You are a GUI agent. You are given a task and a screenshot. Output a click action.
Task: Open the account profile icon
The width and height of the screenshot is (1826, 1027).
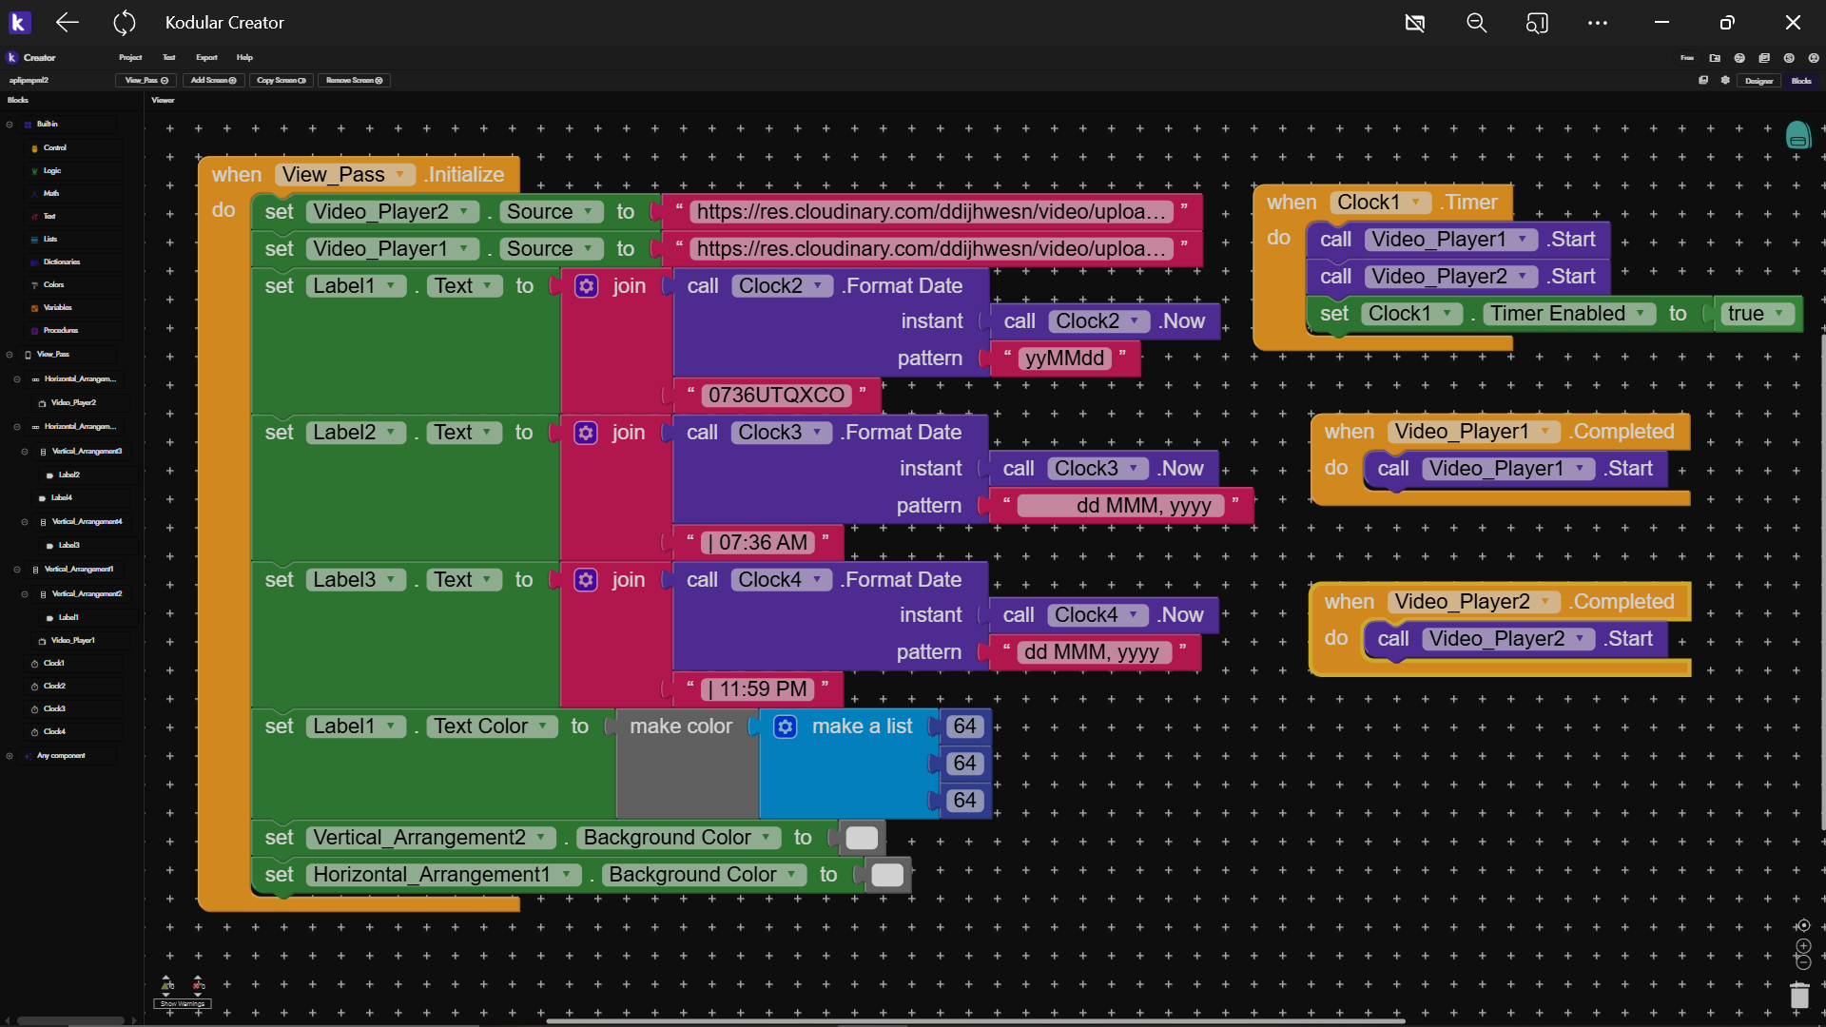(x=1813, y=58)
